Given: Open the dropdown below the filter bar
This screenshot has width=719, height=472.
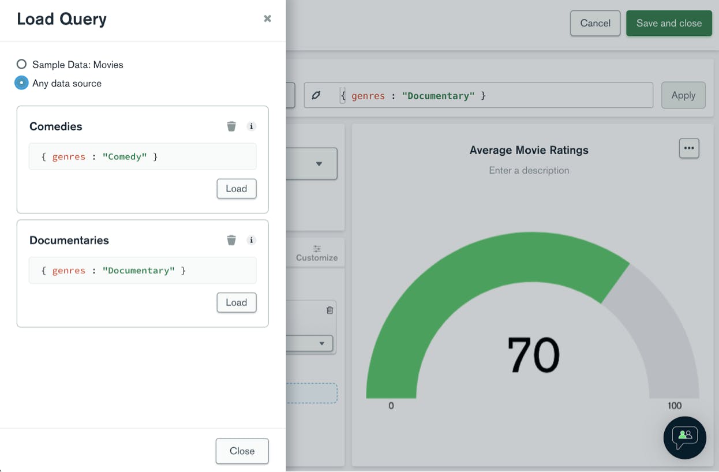Looking at the screenshot, I should (x=319, y=164).
